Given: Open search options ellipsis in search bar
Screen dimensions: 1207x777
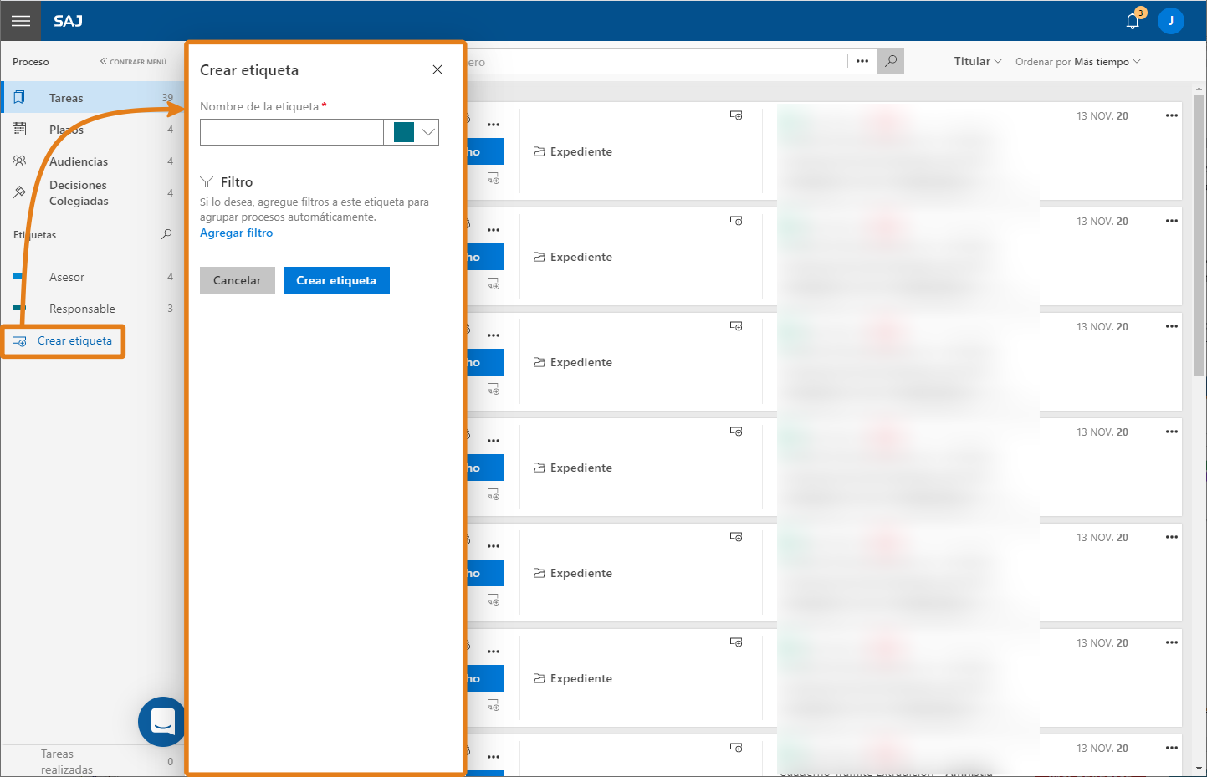Looking at the screenshot, I should point(862,61).
